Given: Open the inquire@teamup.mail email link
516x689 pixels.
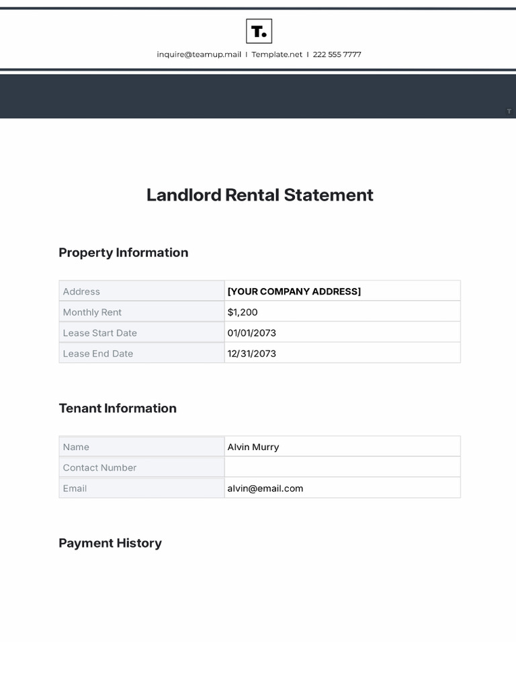Looking at the screenshot, I should click(x=199, y=55).
